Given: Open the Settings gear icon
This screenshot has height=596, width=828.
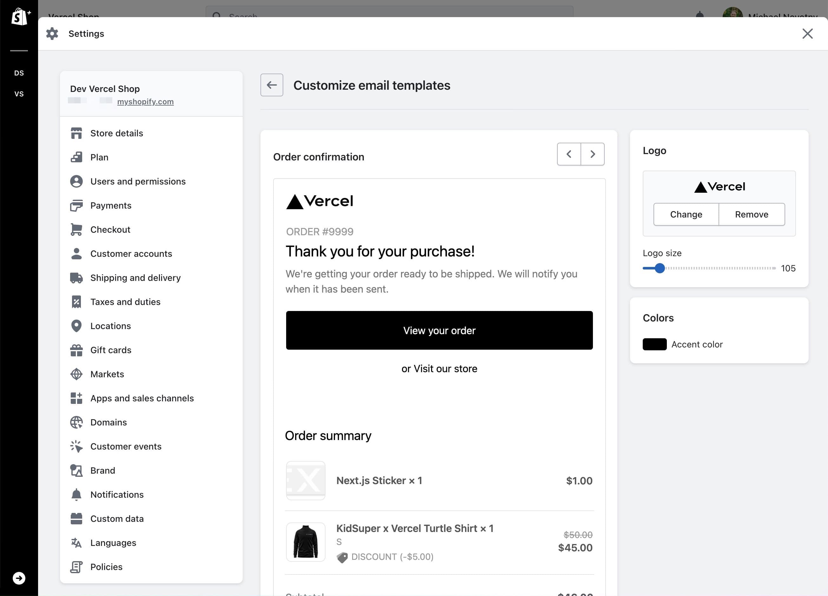Looking at the screenshot, I should 52,33.
